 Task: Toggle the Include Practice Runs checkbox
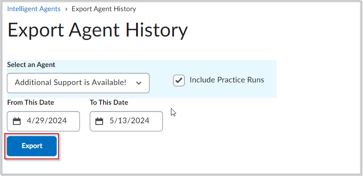coord(179,80)
